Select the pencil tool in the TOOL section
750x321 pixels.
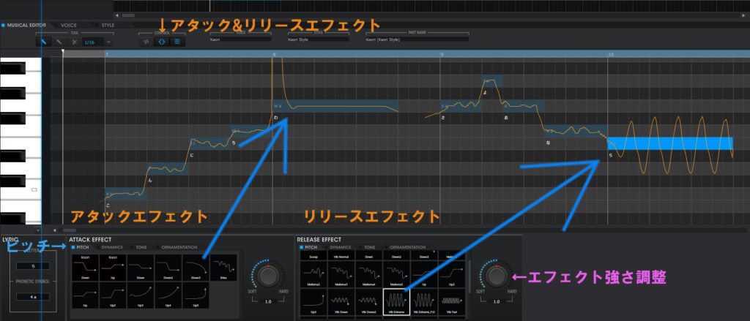59,42
